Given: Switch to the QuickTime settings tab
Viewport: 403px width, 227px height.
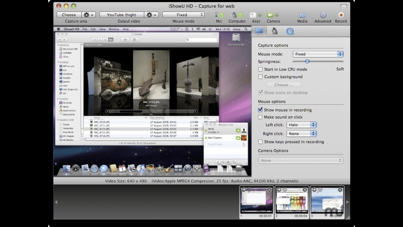Looking at the screenshot, I should [x=290, y=31].
